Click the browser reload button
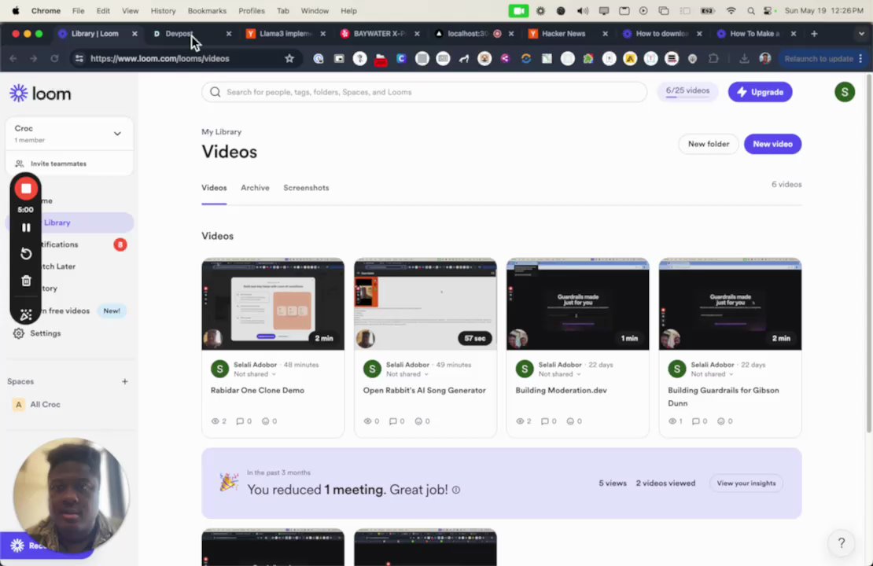This screenshot has height=566, width=873. (54, 58)
